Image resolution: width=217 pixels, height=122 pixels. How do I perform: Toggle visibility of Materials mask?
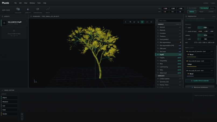point(158,30)
